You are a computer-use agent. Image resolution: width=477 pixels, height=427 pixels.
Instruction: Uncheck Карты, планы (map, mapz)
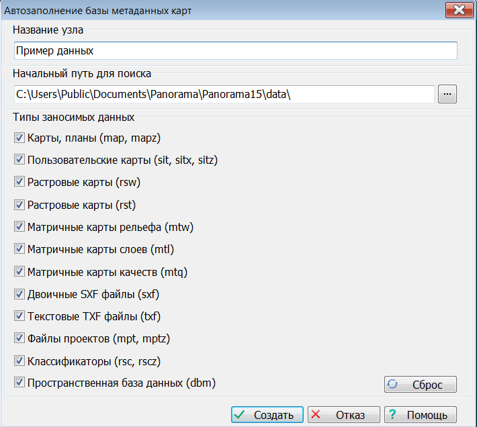[x=19, y=138]
